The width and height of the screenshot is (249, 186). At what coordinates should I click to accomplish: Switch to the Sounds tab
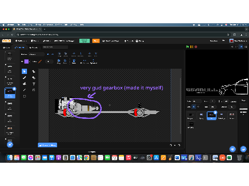pyautogui.click(x=33, y=48)
